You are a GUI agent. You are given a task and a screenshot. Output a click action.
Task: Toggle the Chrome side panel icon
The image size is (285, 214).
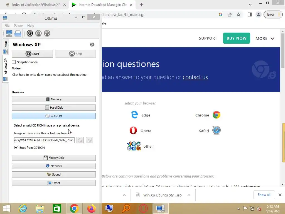(250, 14)
